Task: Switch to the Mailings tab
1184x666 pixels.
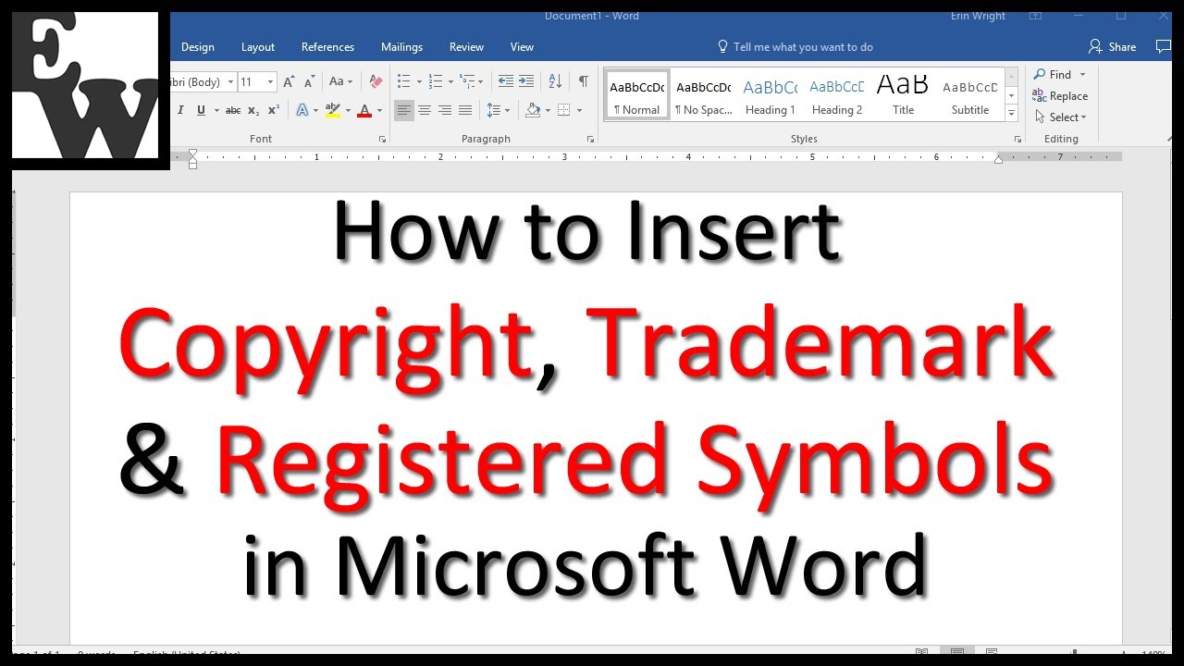Action: coord(401,47)
